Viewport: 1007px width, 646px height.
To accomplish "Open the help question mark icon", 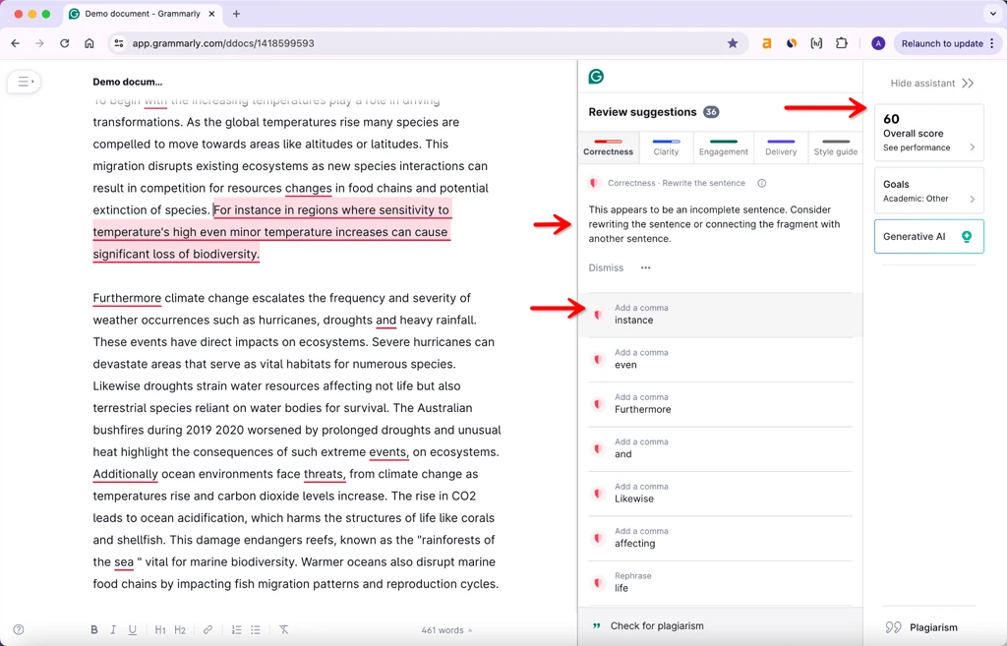I will [19, 630].
